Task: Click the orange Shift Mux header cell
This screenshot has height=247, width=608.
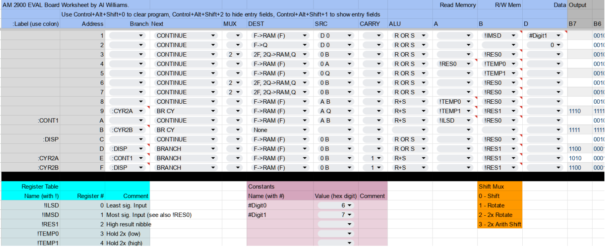Action: coord(500,186)
